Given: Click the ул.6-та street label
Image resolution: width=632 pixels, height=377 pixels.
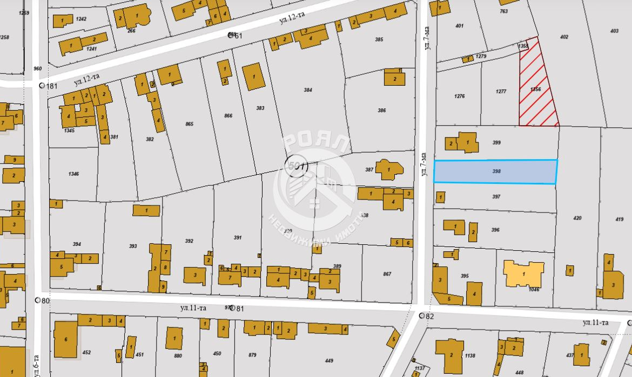Looking at the screenshot, I should click(x=36, y=365).
